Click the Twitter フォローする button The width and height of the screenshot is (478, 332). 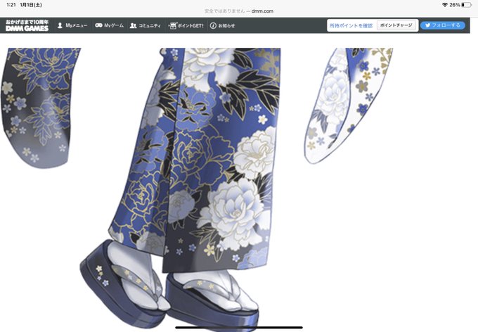coord(443,25)
